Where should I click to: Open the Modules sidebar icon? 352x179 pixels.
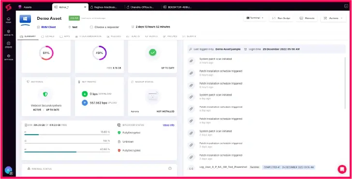coord(9,33)
